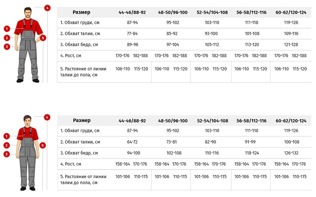Select red marker 2 at the man's waist
316x197 pixels.
(7, 38)
